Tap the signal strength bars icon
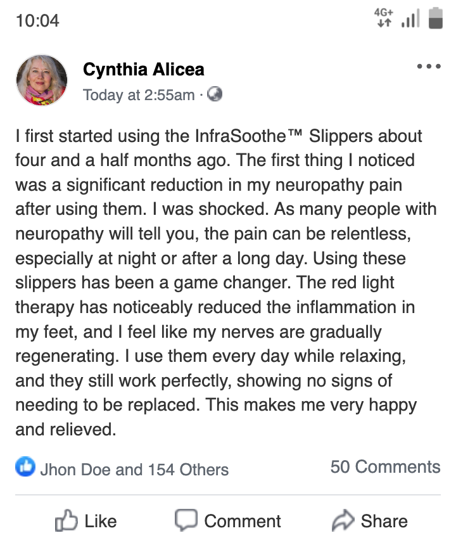 coord(410,19)
